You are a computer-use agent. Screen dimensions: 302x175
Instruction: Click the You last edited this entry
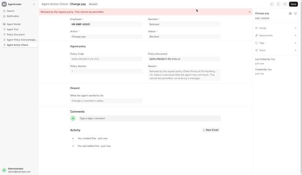(x=94, y=146)
